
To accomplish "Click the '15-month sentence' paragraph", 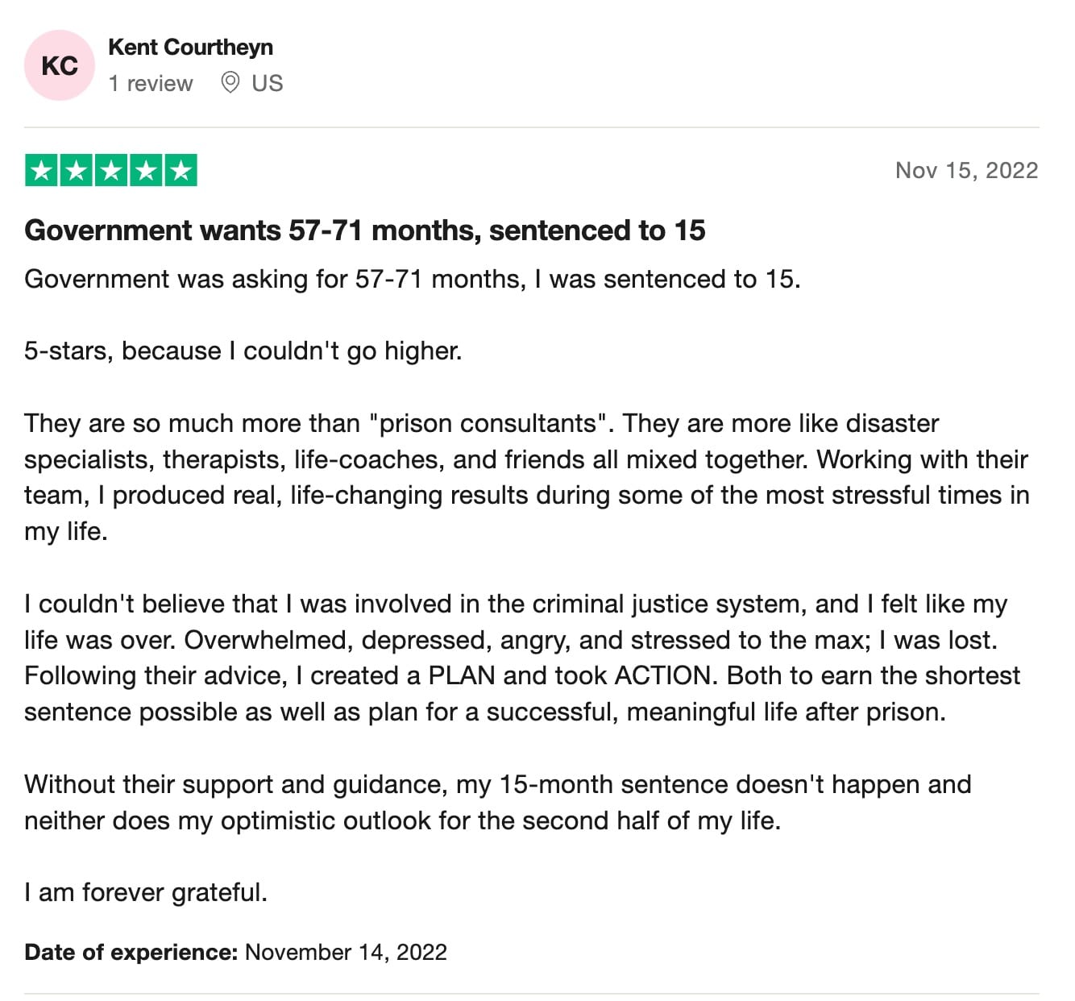I will pyautogui.click(x=498, y=802).
